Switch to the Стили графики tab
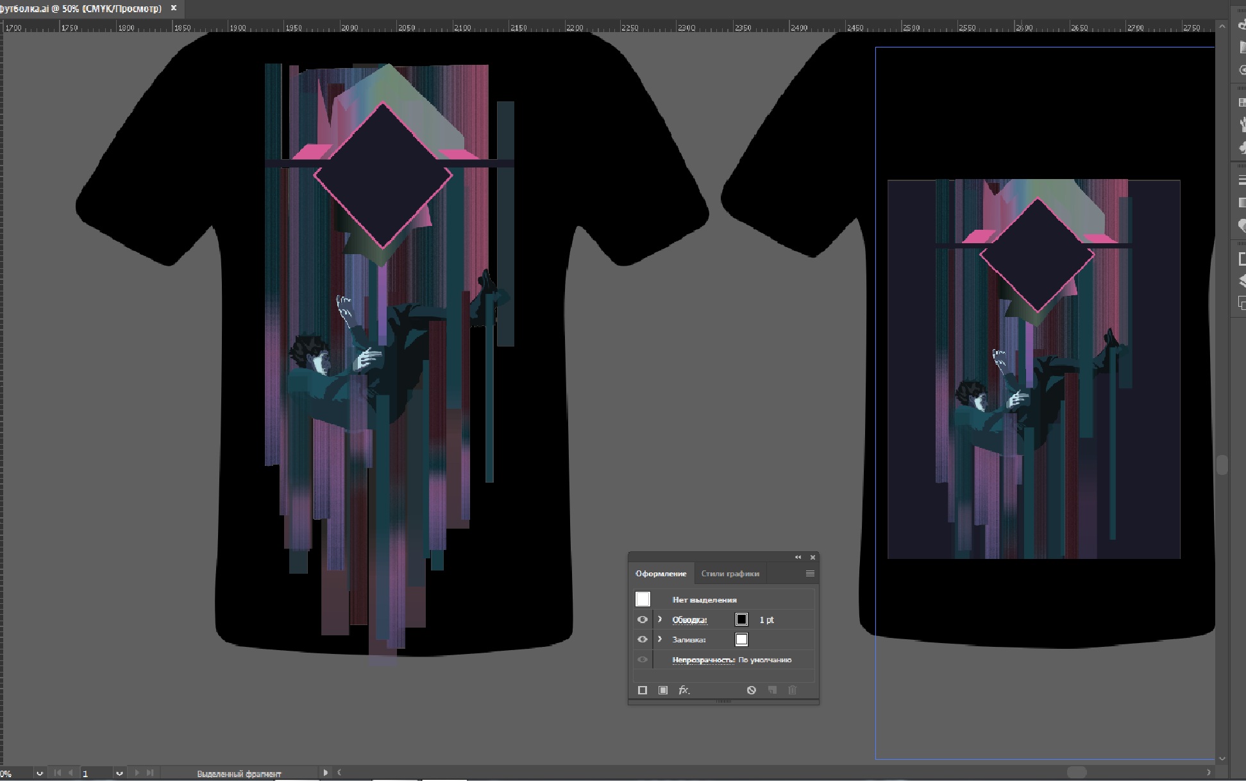The width and height of the screenshot is (1246, 781). click(730, 574)
